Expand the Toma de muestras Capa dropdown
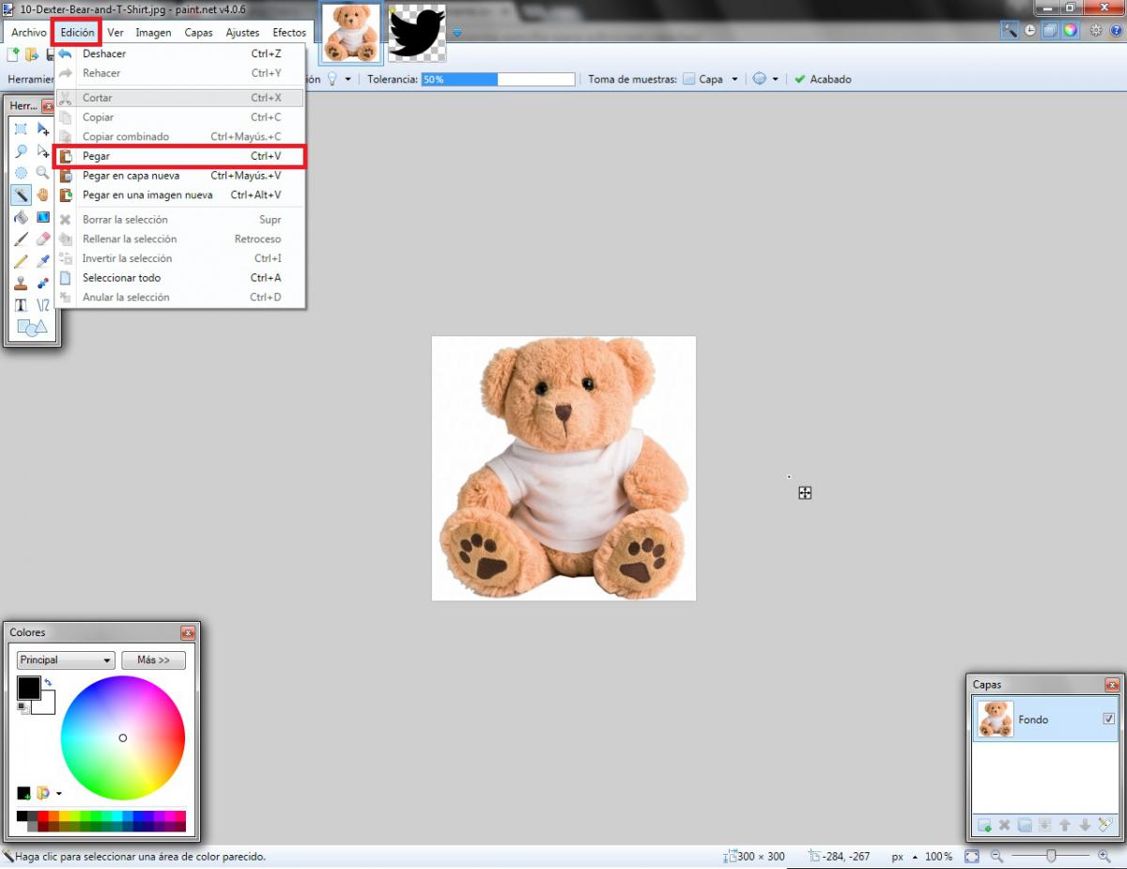The width and height of the screenshot is (1127, 869). [x=734, y=80]
